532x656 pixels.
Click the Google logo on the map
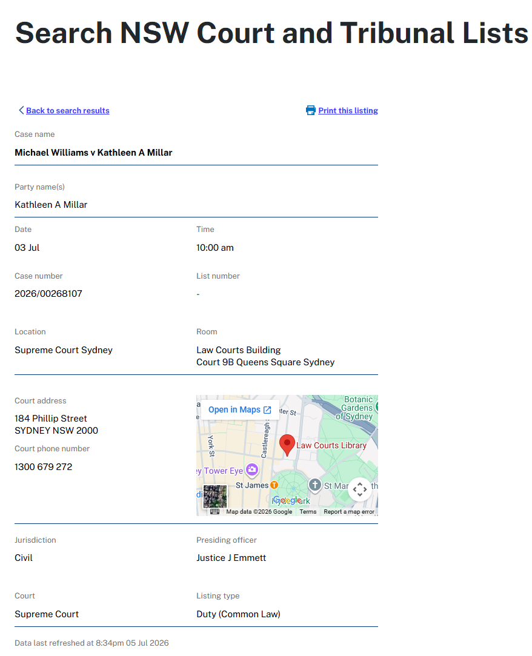pos(287,500)
